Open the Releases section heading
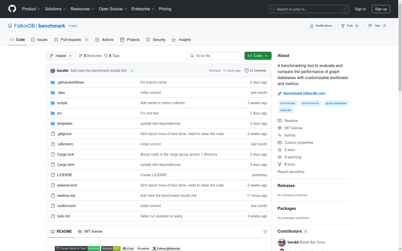Viewport: 402px width, 251px height. click(286, 185)
